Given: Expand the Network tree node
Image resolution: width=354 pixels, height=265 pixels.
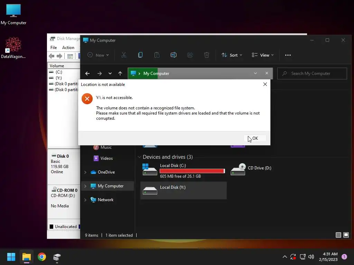Looking at the screenshot, I should pos(85,200).
